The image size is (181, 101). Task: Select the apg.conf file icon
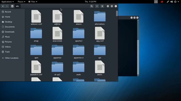100,33
